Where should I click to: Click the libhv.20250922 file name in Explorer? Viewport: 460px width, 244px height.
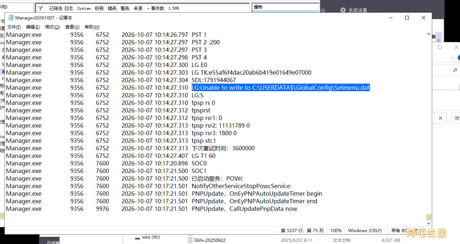pos(210,240)
